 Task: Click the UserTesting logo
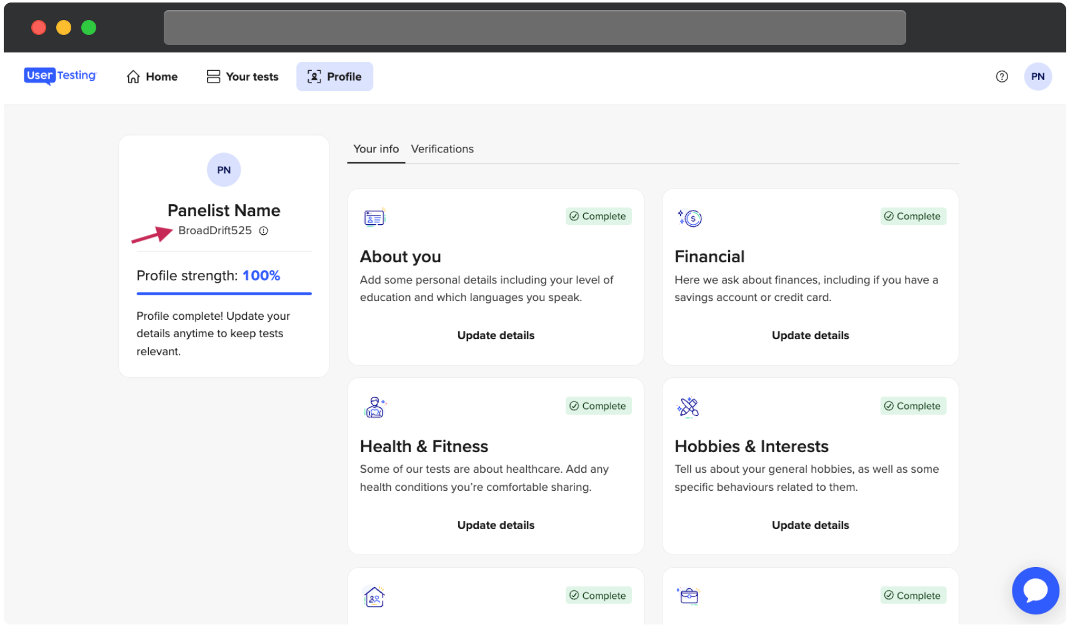point(60,76)
